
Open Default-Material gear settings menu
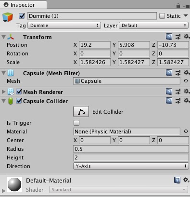point(186,180)
